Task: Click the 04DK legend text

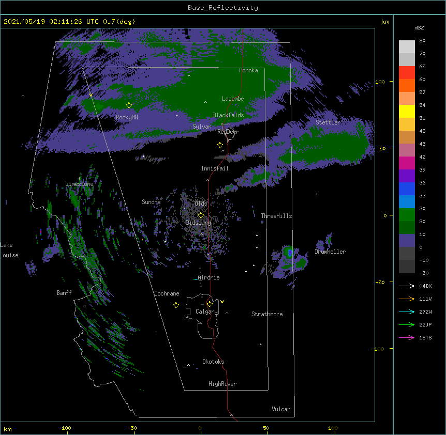Action: pyautogui.click(x=425, y=286)
